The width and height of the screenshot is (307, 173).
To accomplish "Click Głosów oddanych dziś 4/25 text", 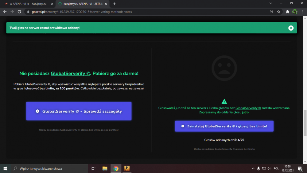I will pyautogui.click(x=224, y=140).
